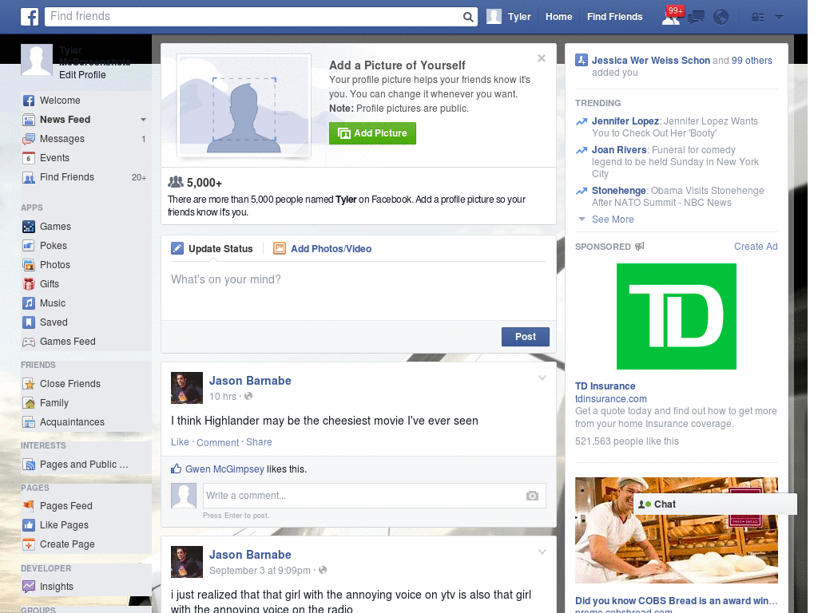
Task: Open the messages speech-bubble icon in top bar
Action: coord(696,18)
